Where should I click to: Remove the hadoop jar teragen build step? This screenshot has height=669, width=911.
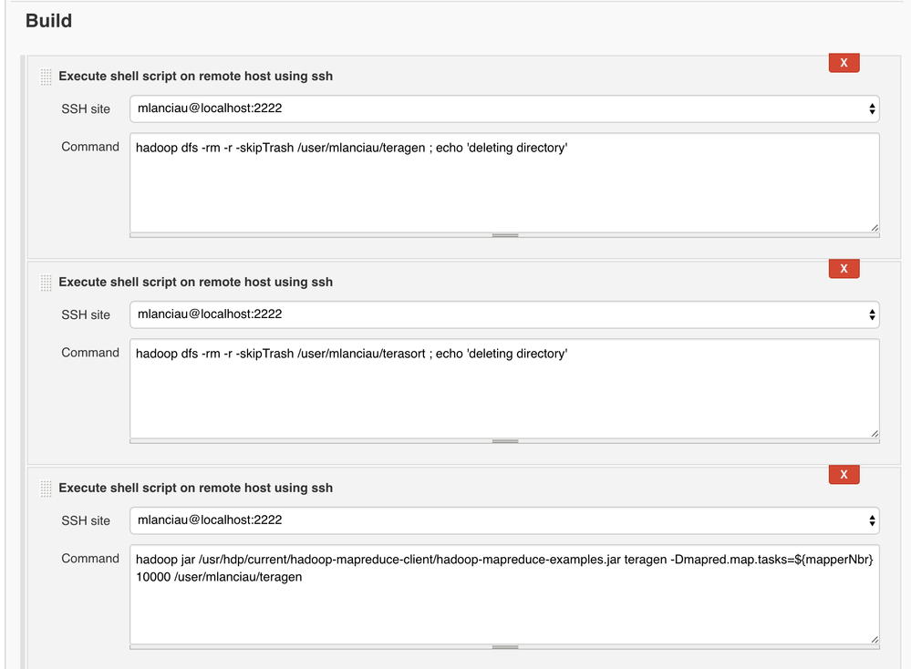[844, 475]
